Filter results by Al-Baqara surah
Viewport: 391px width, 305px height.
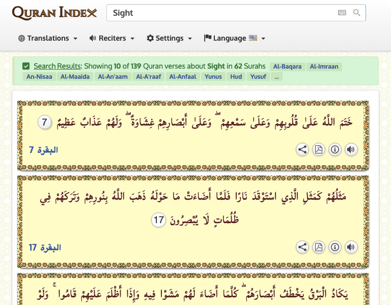pos(287,66)
